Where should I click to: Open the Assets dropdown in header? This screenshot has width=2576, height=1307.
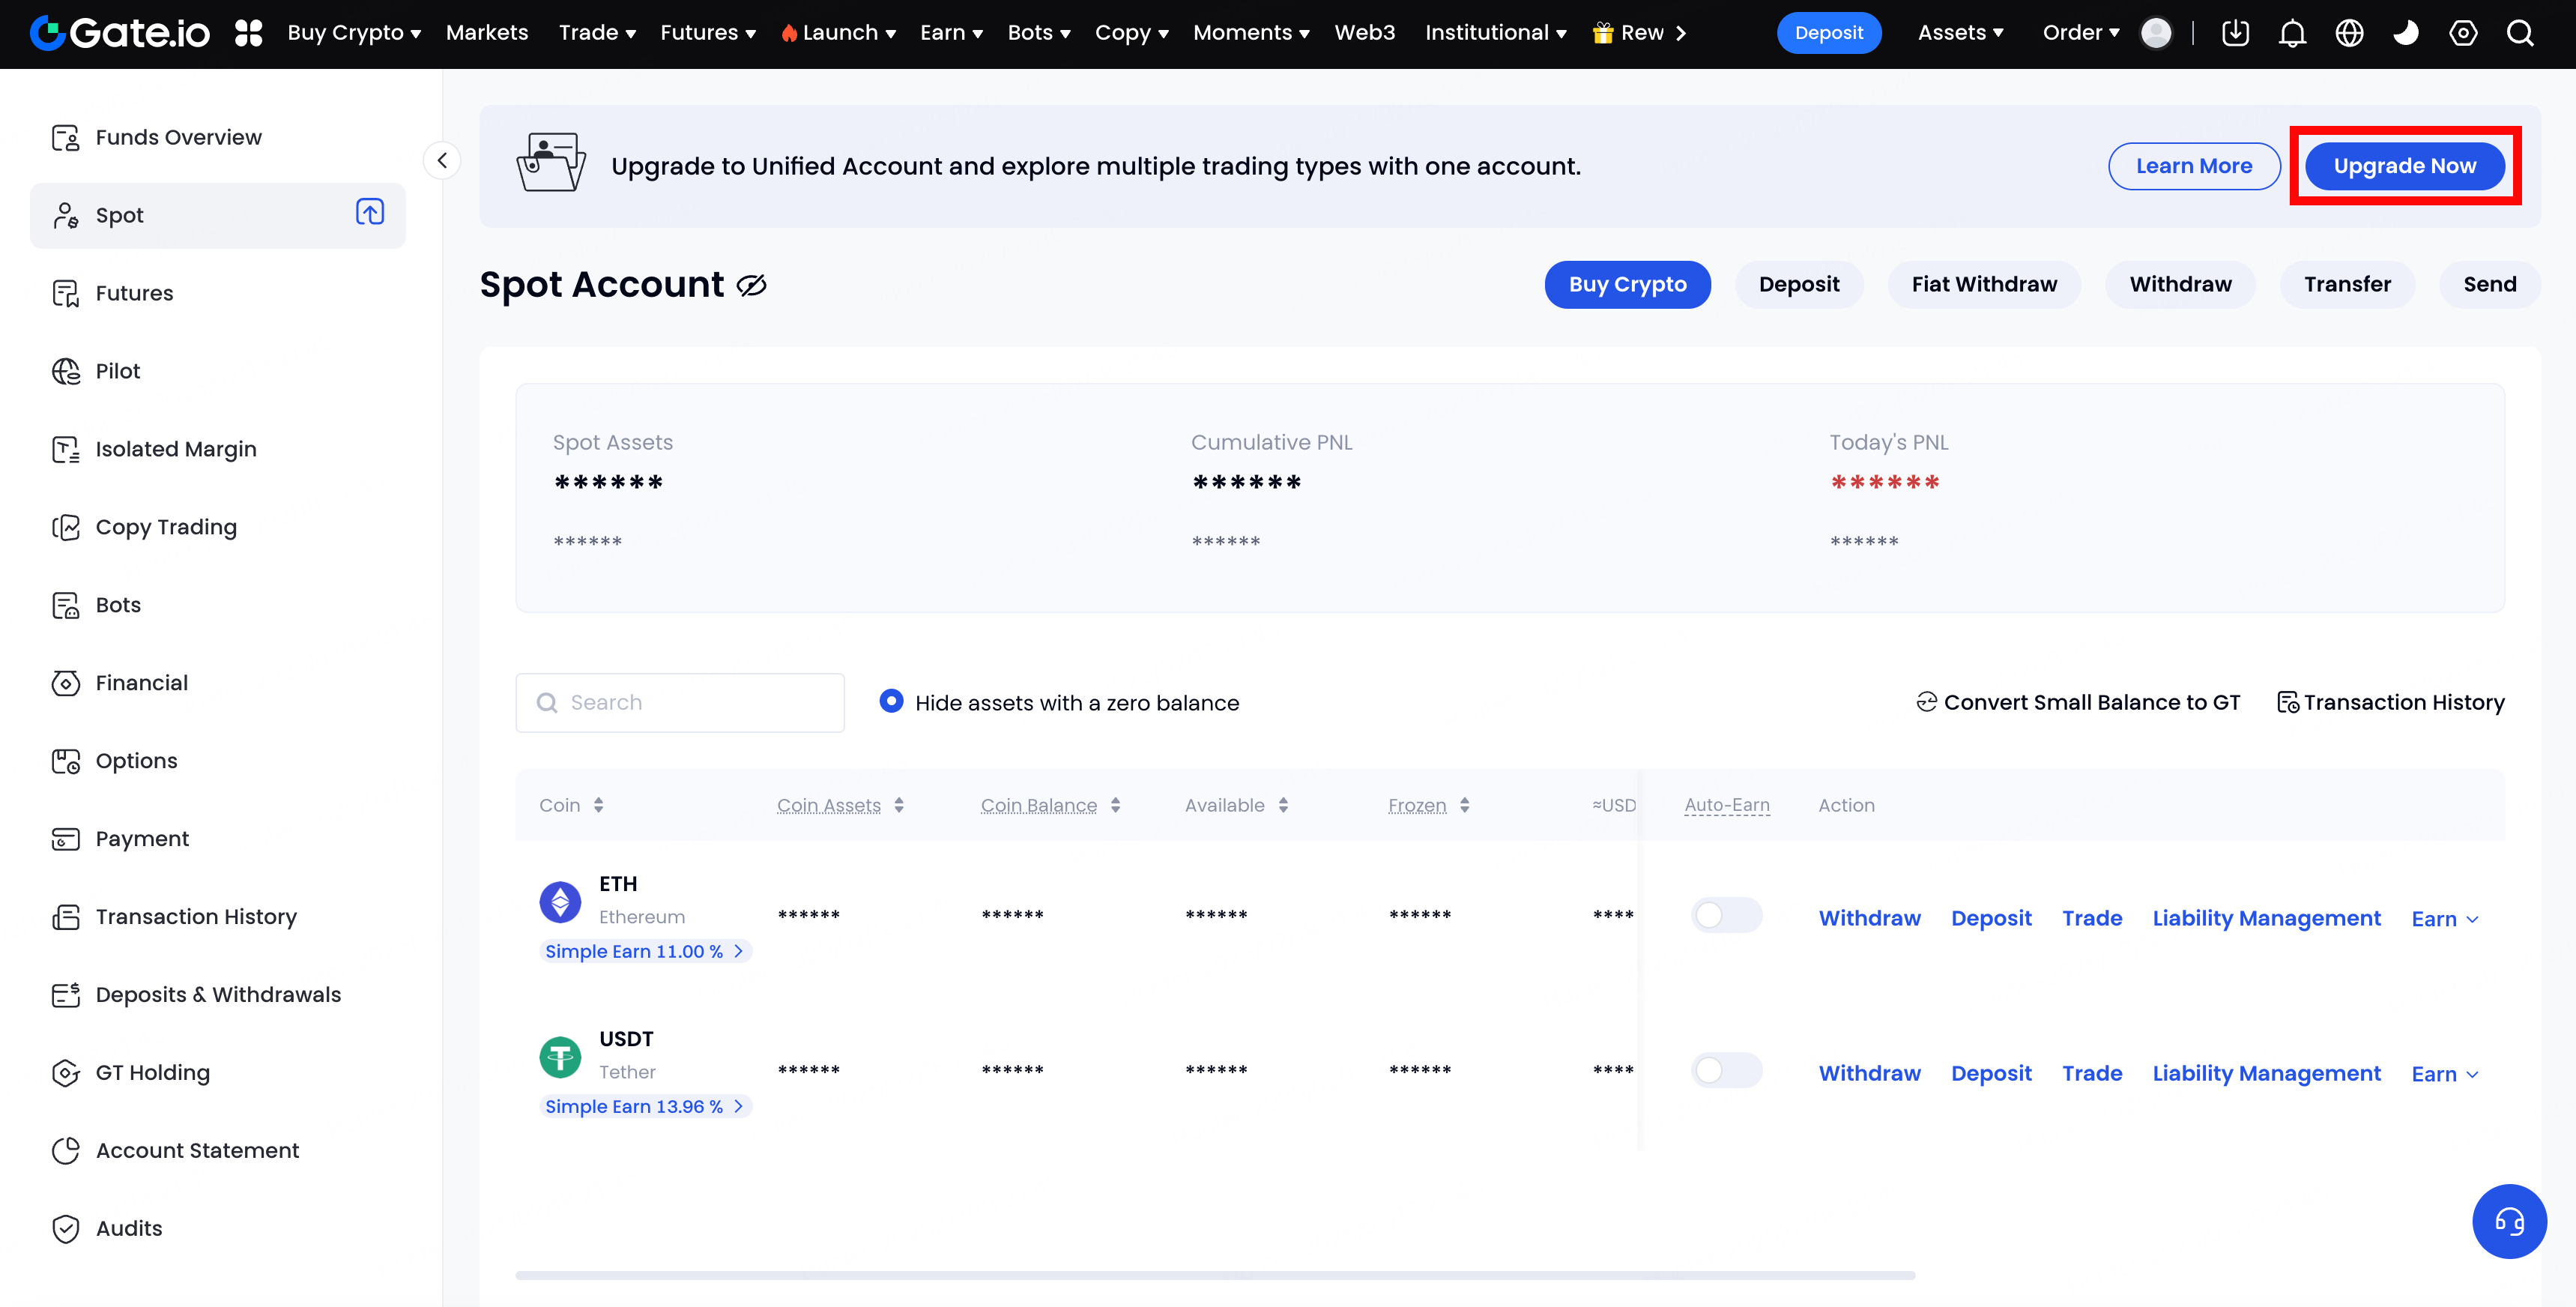[x=1960, y=33]
